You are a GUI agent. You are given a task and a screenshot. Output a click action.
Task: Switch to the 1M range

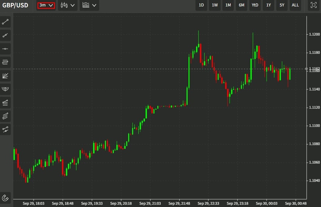point(228,5)
